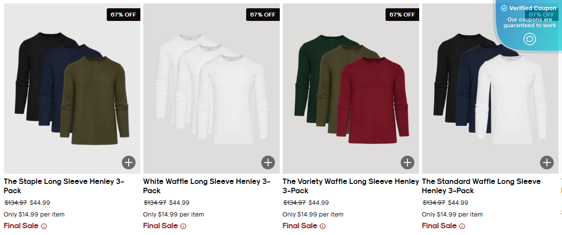This screenshot has height=235, width=562.
Task: Click Final Sale info icon under Standard Waffle
Action: pos(462,226)
